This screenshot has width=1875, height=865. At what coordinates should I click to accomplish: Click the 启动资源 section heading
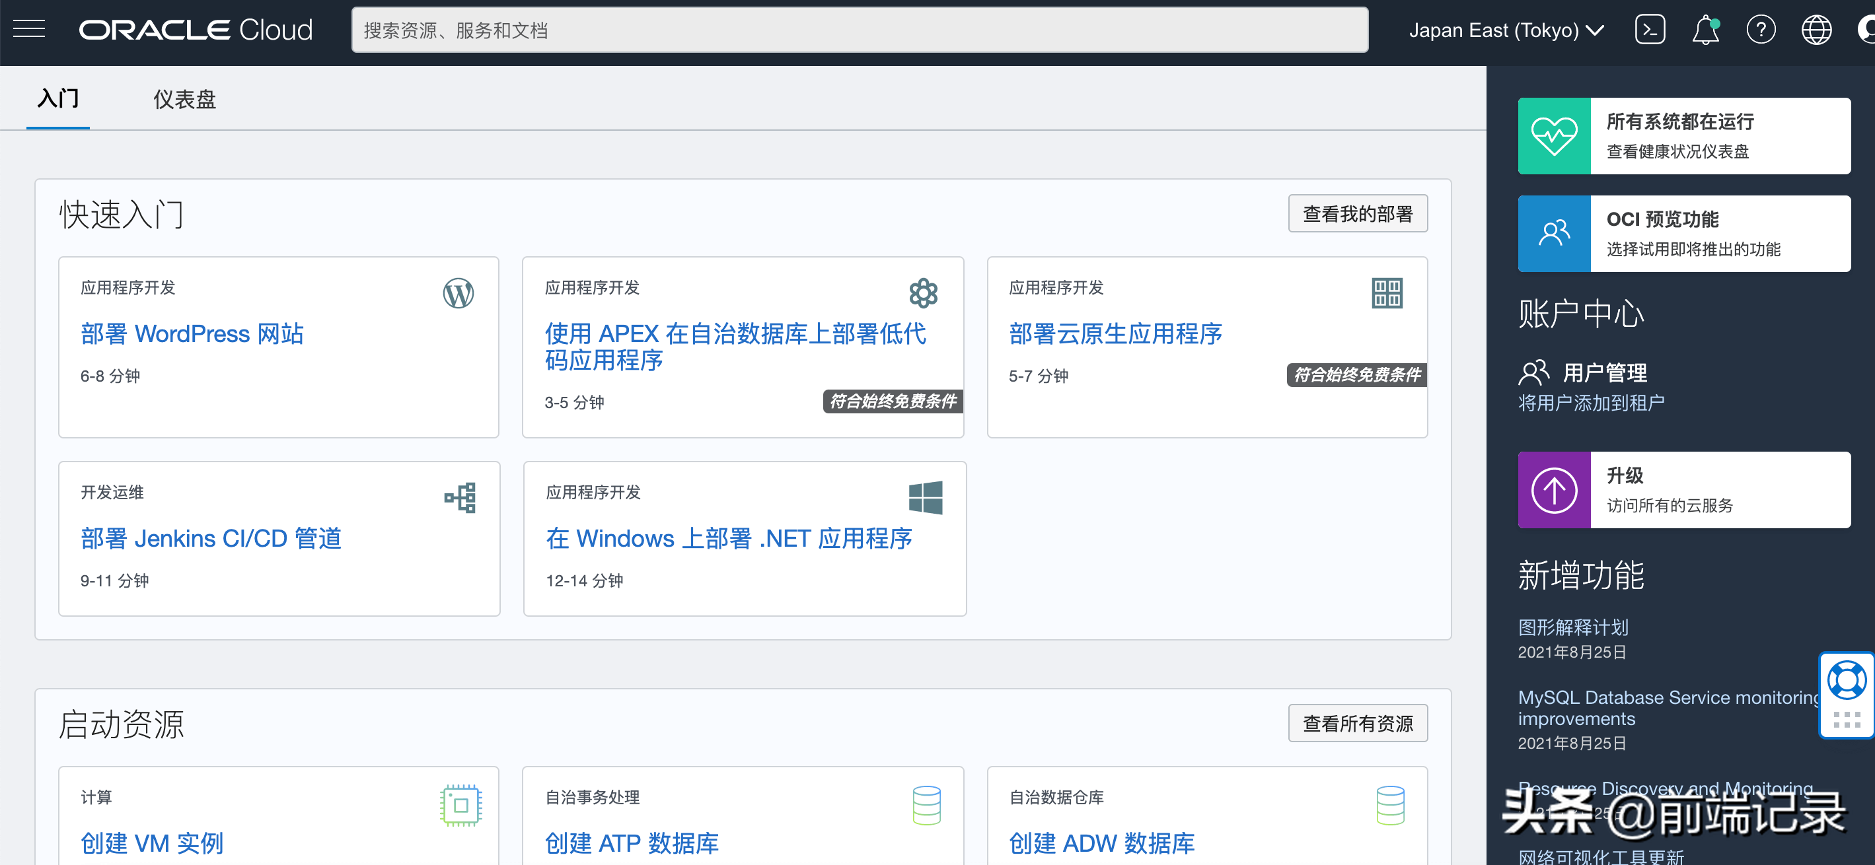pos(121,724)
